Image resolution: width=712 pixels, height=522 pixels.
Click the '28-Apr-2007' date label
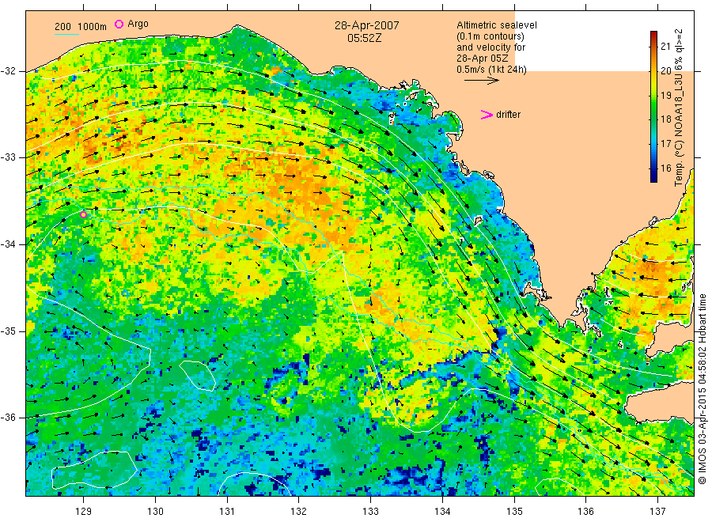pyautogui.click(x=367, y=25)
